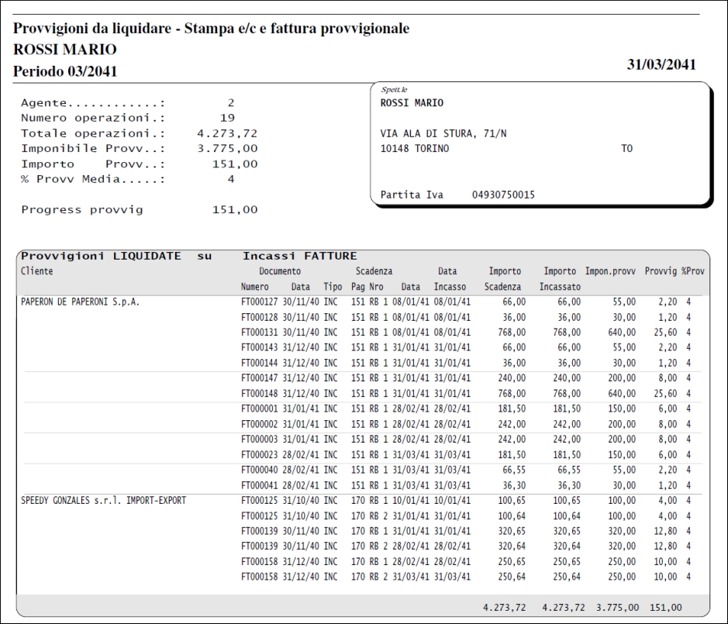The image size is (728, 624).
Task: Select document number FT000023
Action: [x=259, y=454]
